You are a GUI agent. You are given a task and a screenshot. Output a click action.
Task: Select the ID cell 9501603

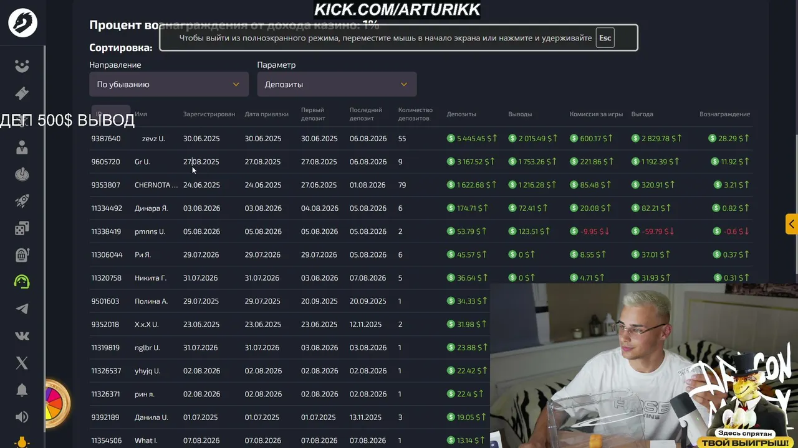(x=105, y=301)
